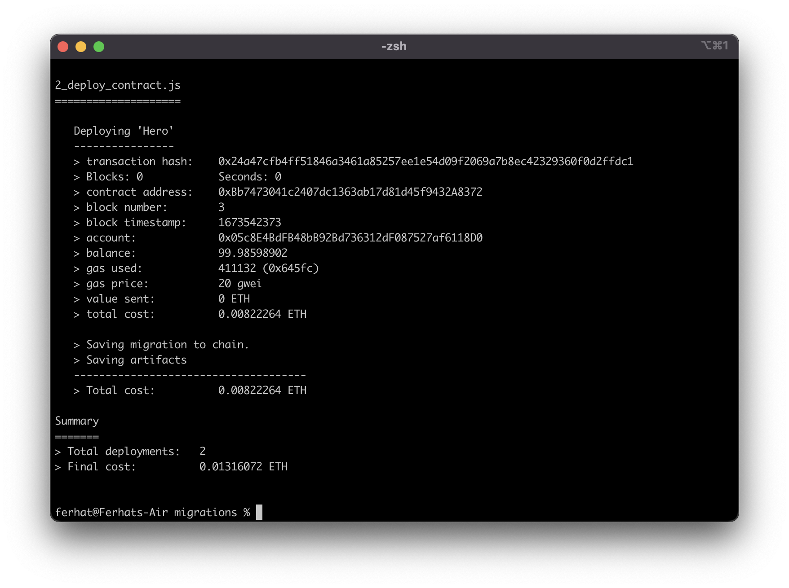Click lowercase total cost value 0.00822264 ETH

(x=262, y=314)
